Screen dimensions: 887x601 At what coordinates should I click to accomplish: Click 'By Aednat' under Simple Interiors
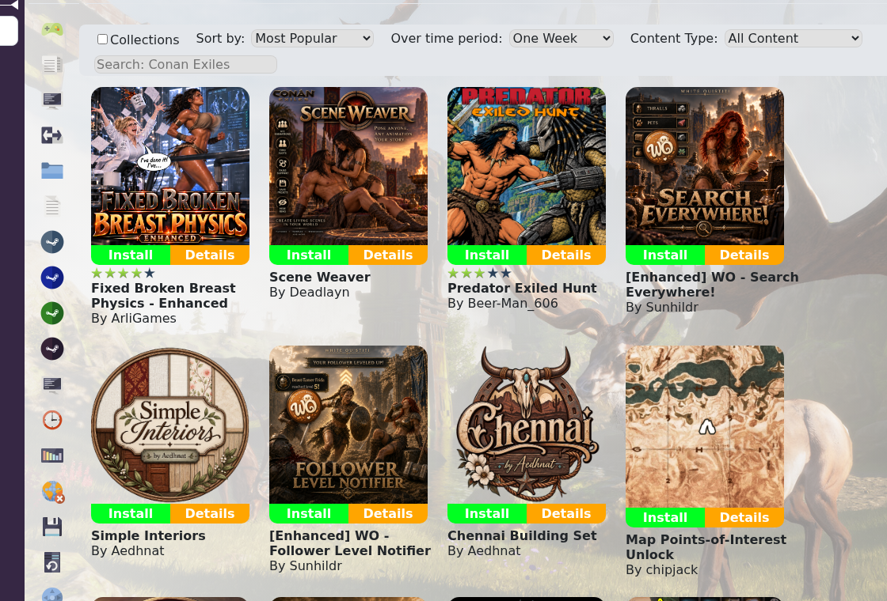point(128,550)
